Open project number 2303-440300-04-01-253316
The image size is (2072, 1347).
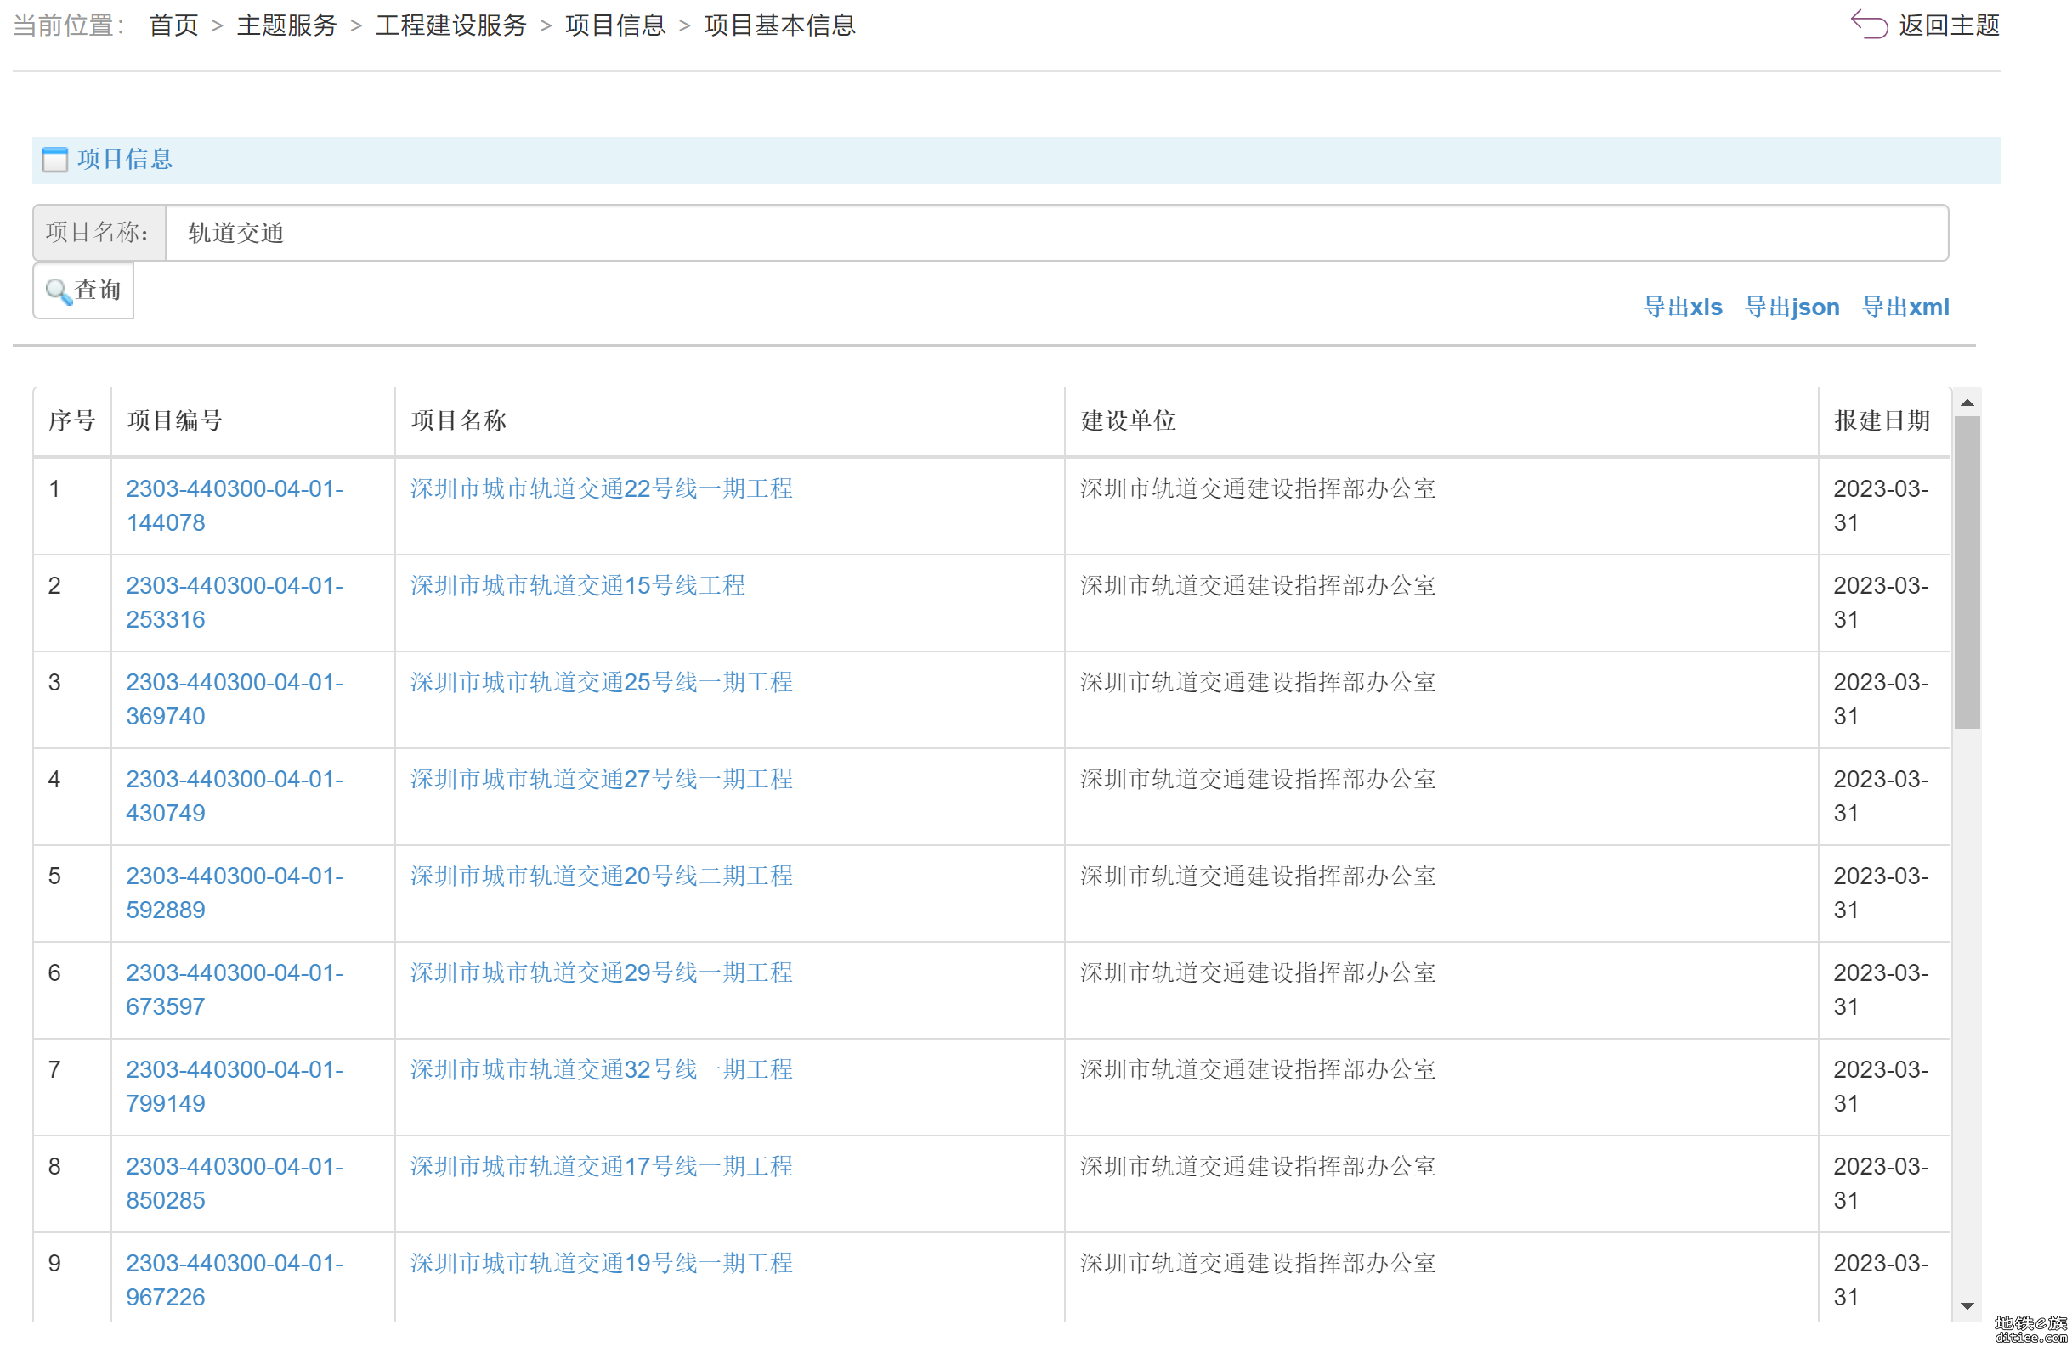tap(235, 602)
